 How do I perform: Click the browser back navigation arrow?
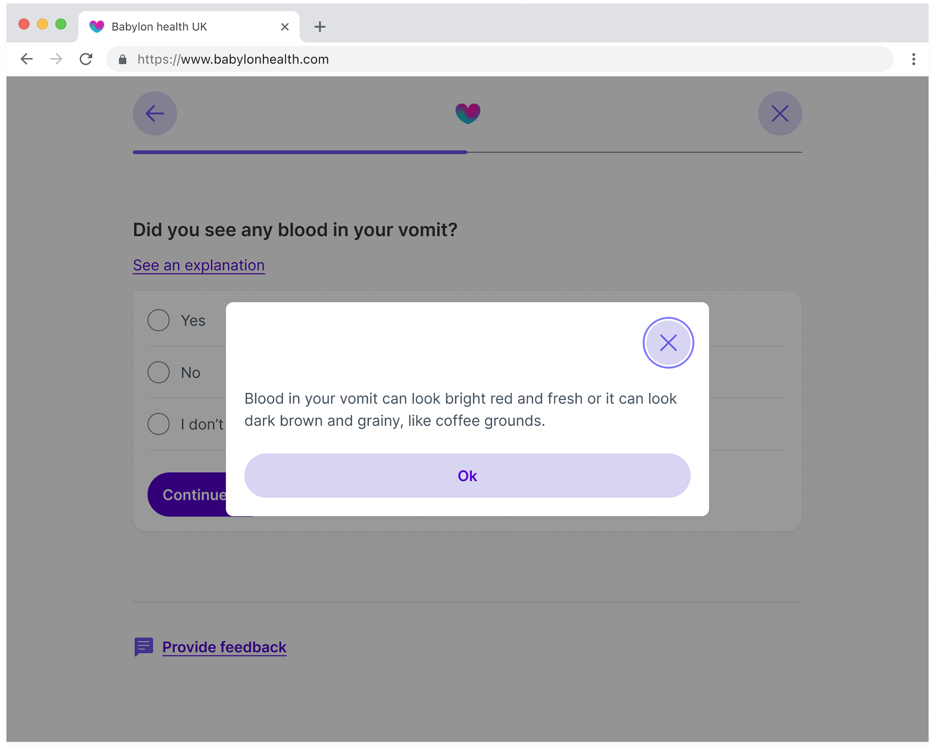pyautogui.click(x=27, y=59)
